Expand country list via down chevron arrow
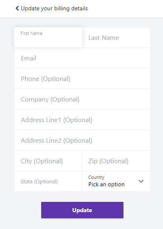This screenshot has height=229, width=163. (x=141, y=181)
